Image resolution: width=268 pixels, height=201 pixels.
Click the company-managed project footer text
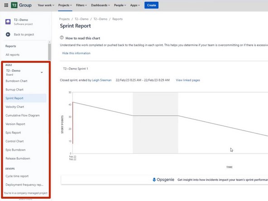25,193
